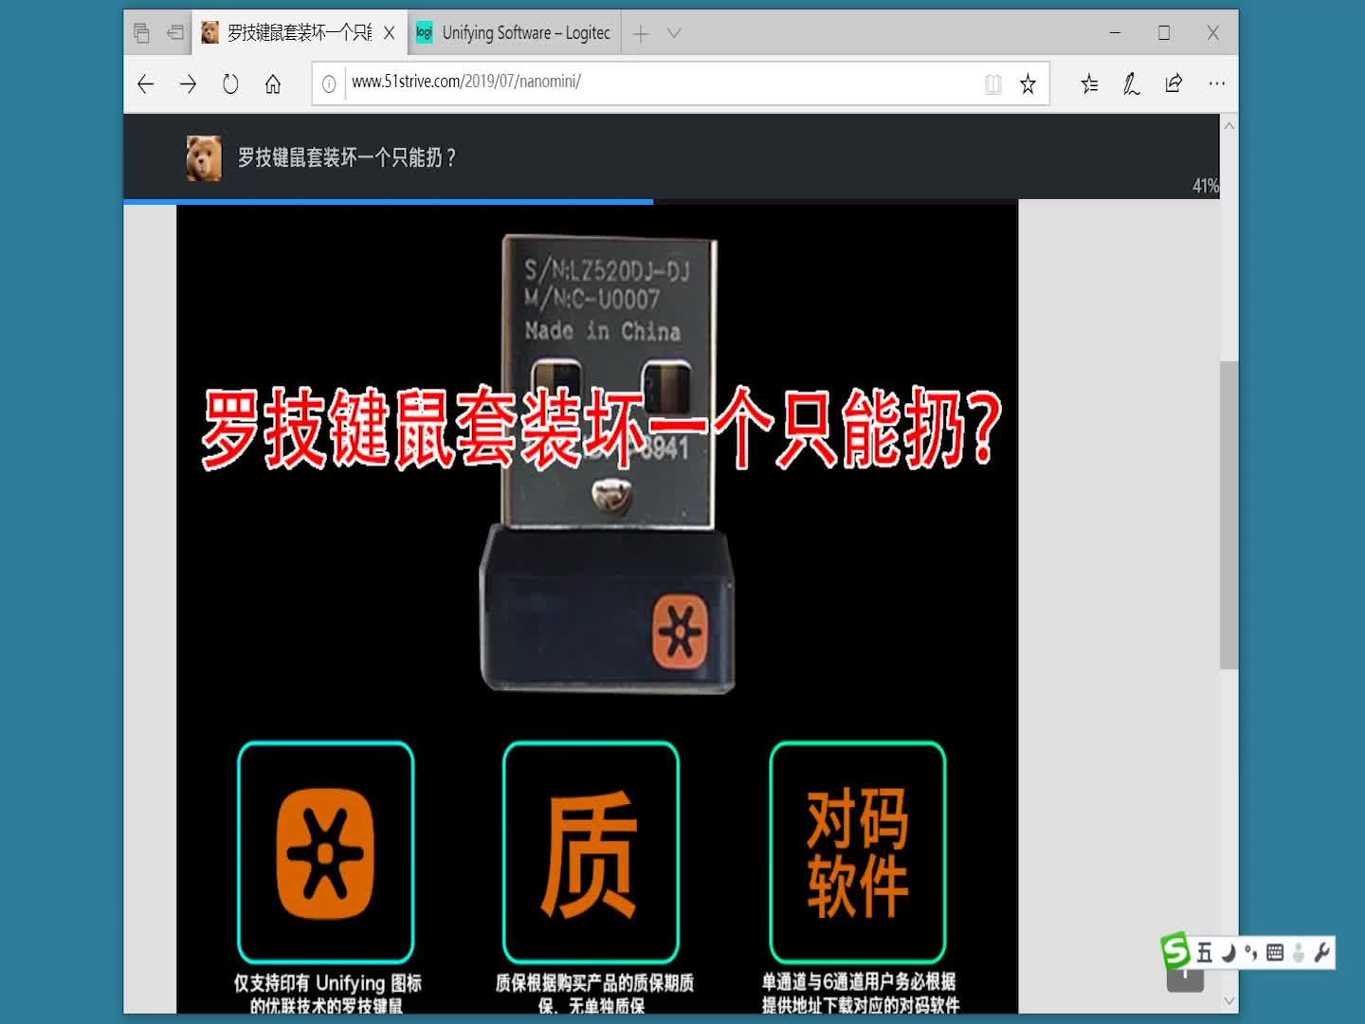Minimize the browser window
The height and width of the screenshot is (1024, 1365).
1115,33
